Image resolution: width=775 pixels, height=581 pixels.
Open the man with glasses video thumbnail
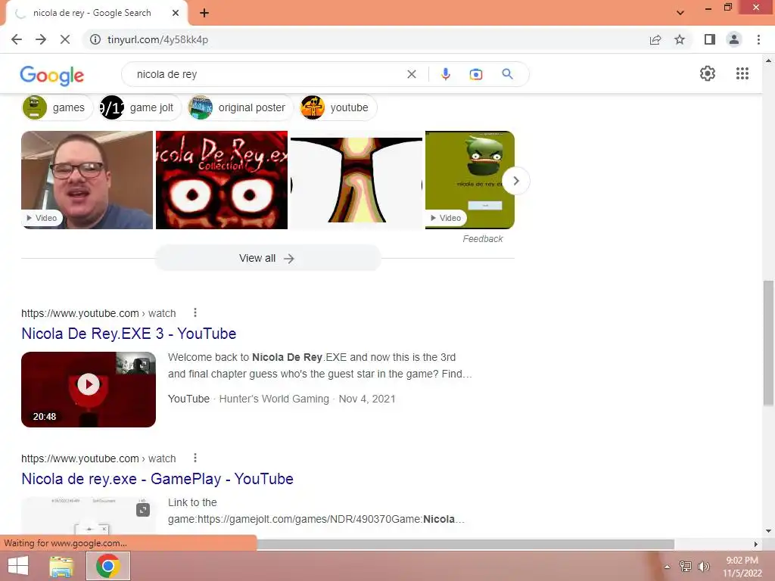[87, 180]
